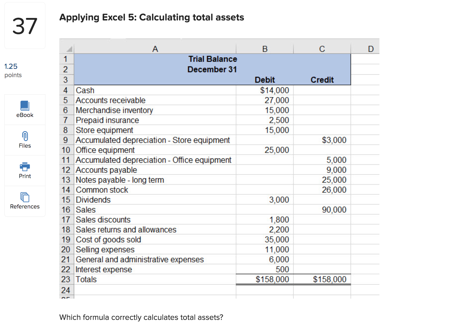
Task: Select column D header in the spreadsheet
Action: 371,48
